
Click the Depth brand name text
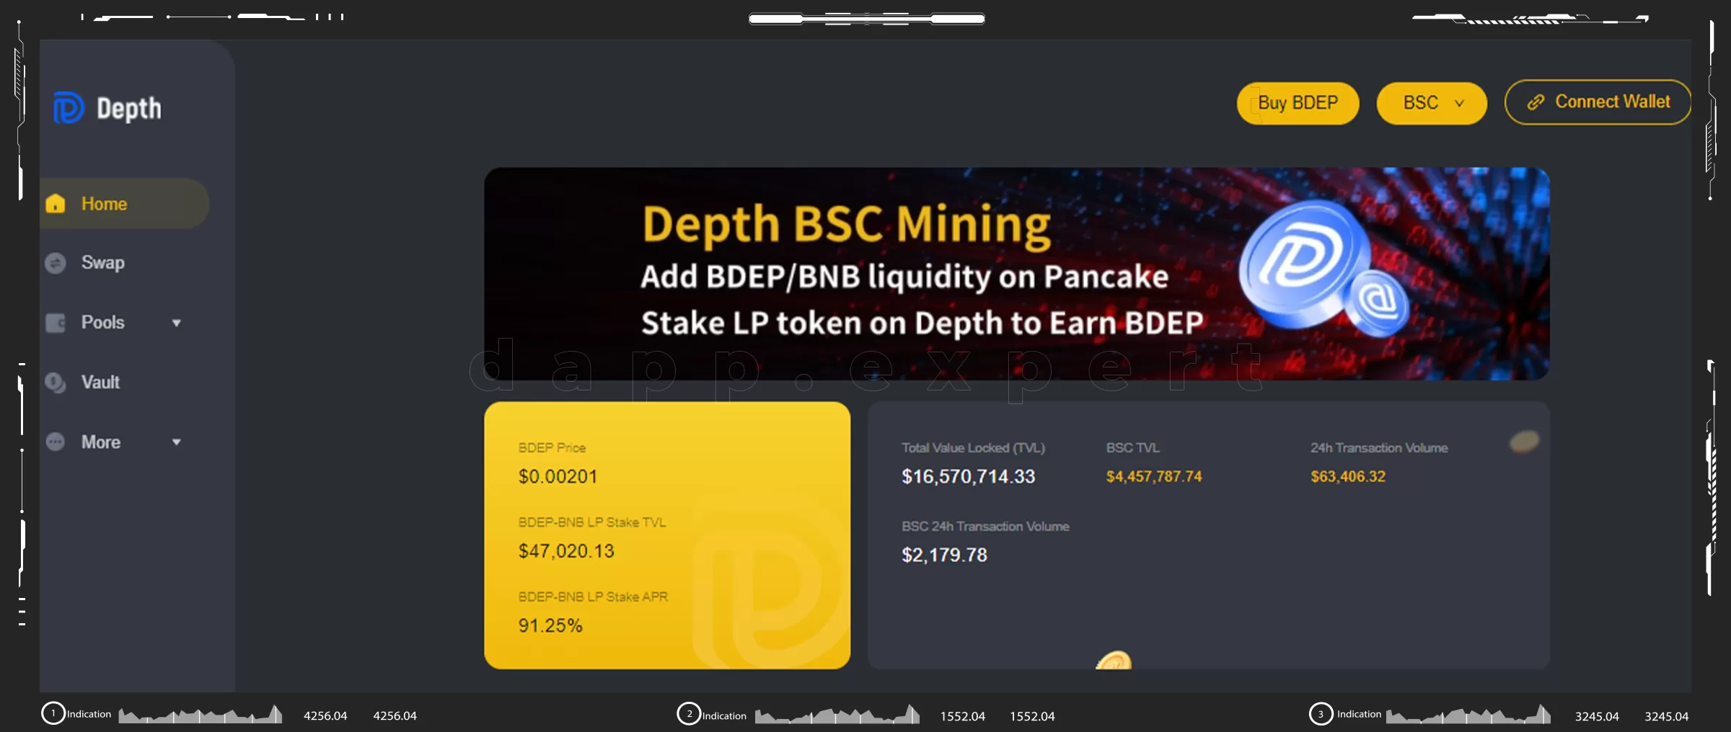pos(129,109)
